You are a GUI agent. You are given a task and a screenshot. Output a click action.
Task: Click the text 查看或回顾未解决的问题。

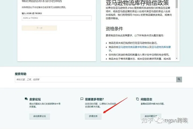tap(153, 104)
